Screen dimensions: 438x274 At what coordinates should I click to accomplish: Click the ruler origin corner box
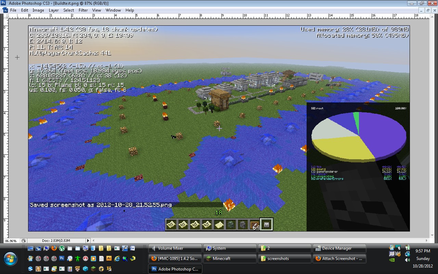tap(5, 15)
